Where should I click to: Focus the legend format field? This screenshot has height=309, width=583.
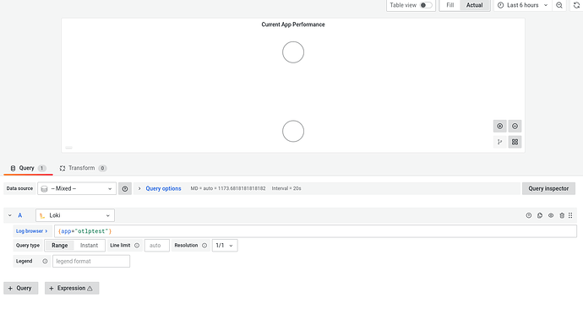(91, 261)
